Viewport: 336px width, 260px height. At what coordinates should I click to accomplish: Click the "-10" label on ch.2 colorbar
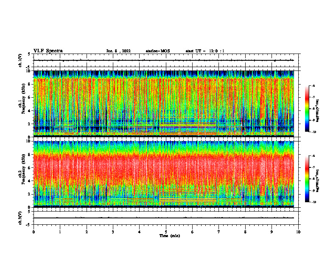314,202
